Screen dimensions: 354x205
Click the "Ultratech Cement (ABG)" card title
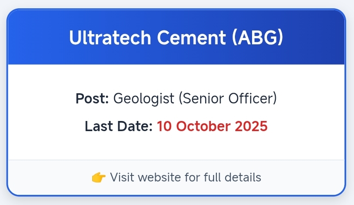click(x=176, y=38)
